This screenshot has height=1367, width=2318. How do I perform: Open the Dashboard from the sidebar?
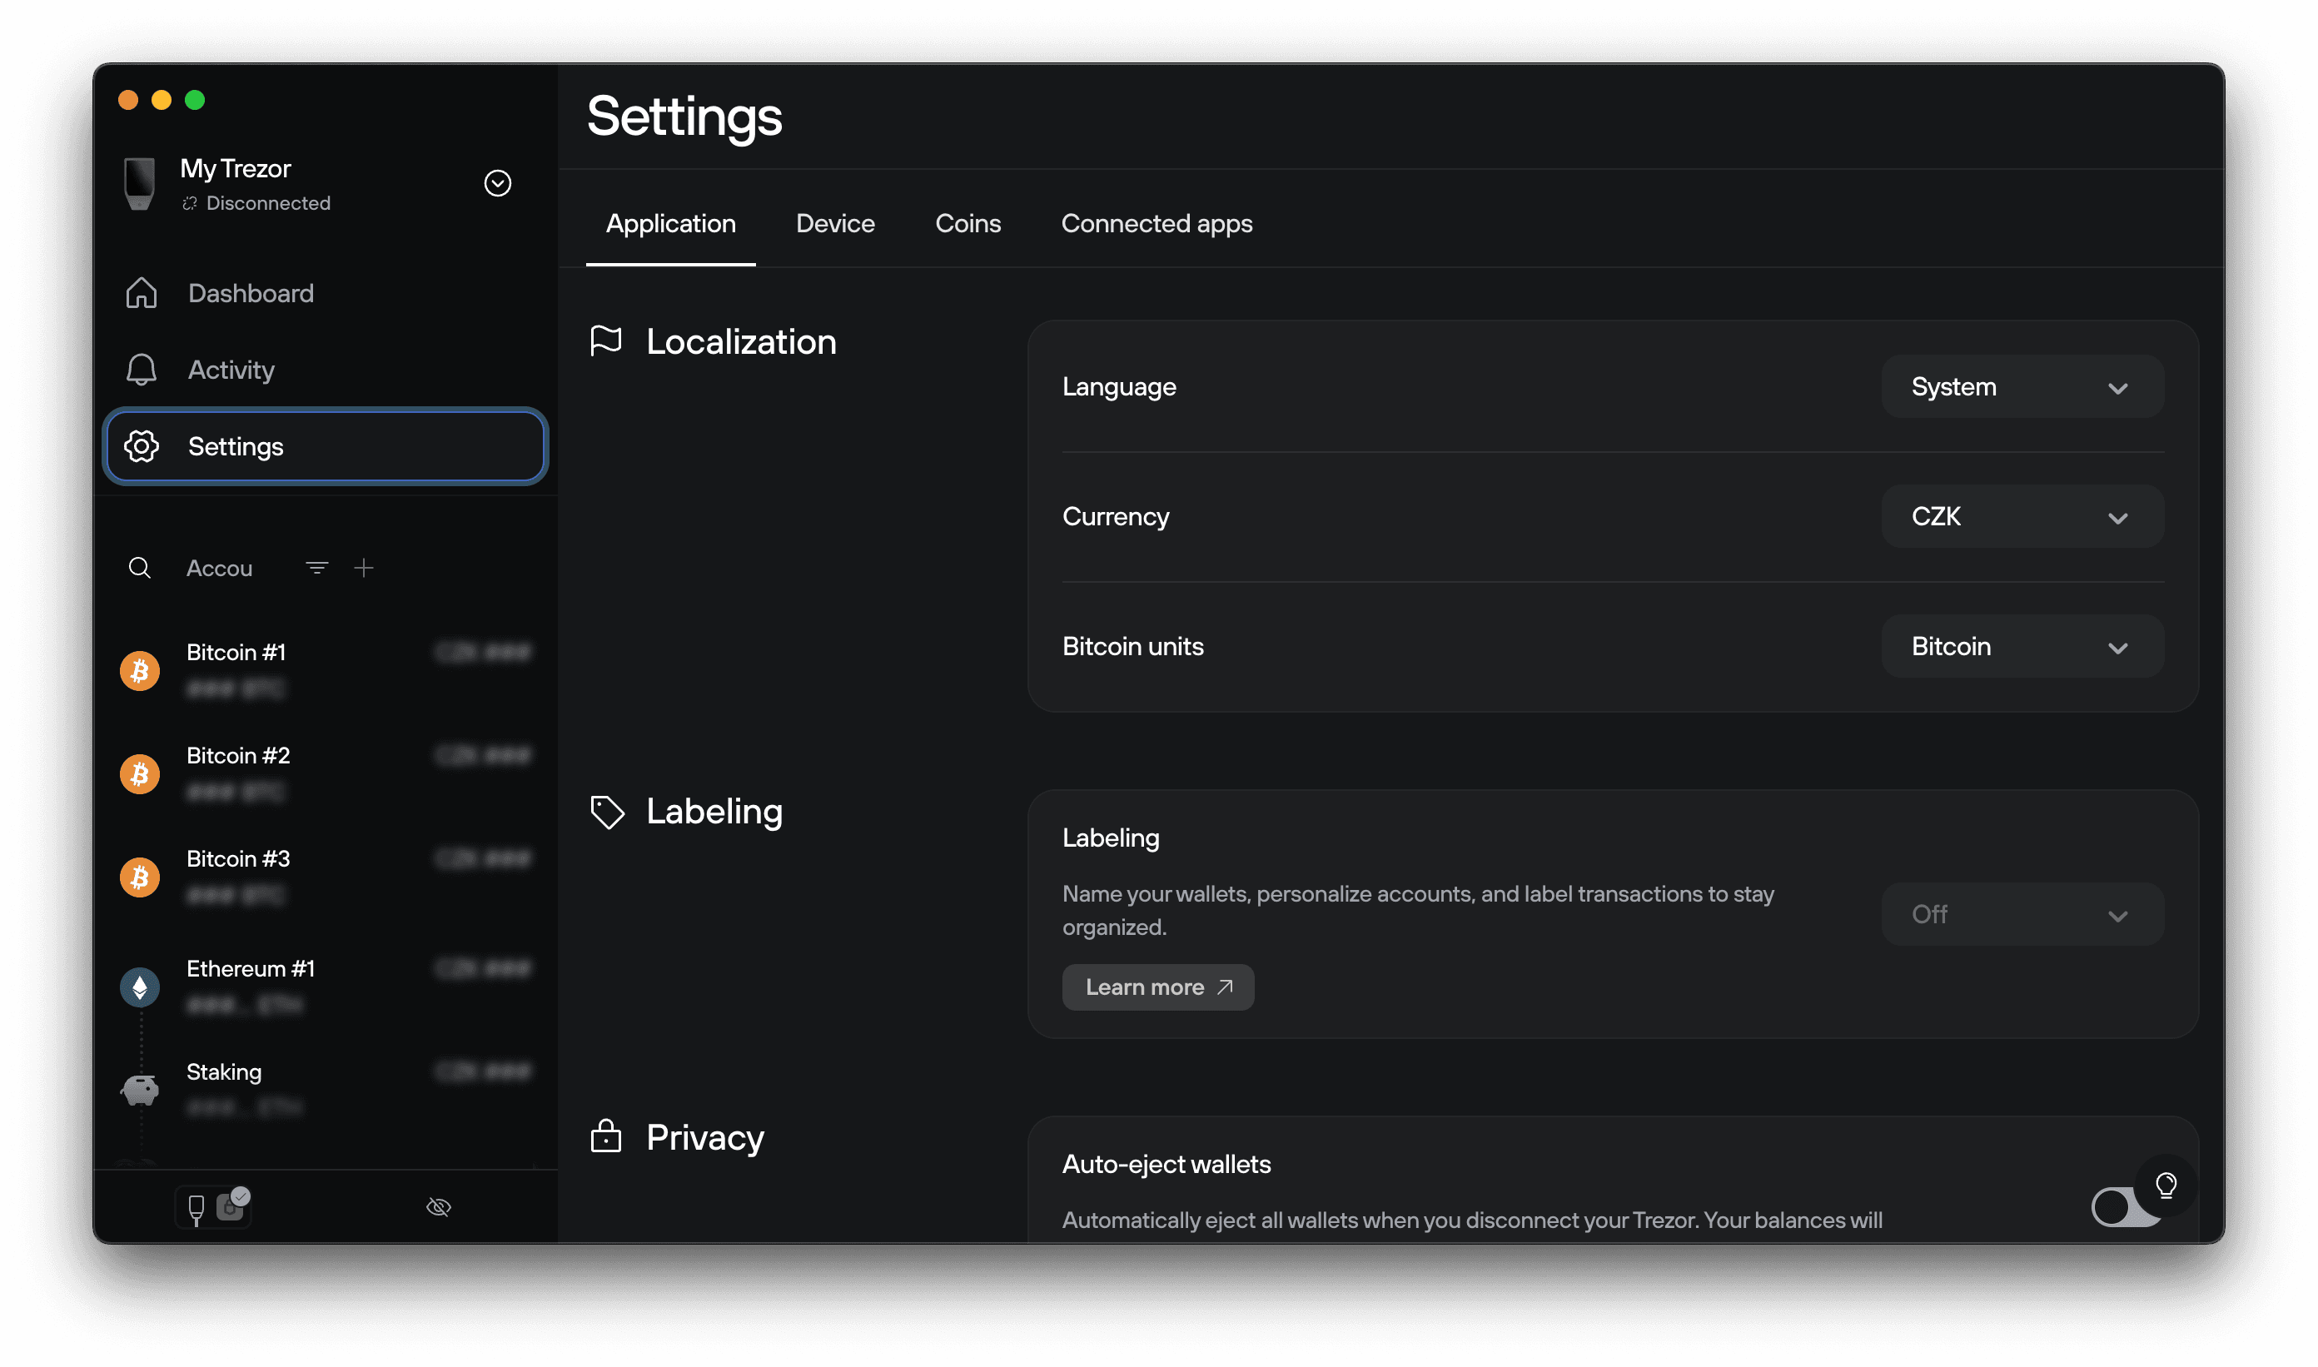[251, 293]
